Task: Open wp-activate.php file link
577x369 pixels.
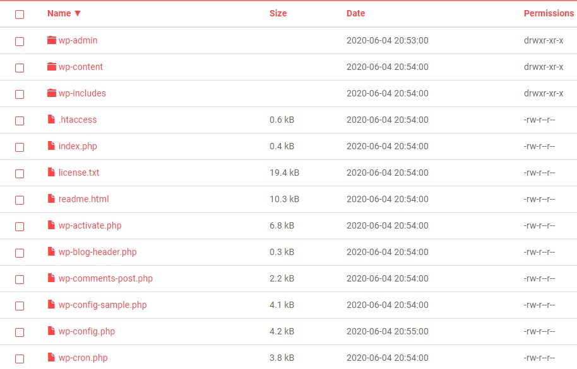Action: pyautogui.click(x=90, y=225)
